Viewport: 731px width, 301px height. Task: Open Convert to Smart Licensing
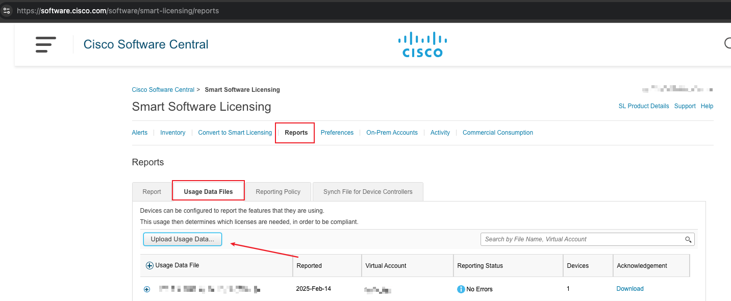[235, 133]
